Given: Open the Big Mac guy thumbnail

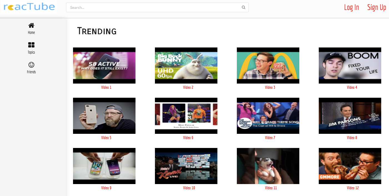Looking at the screenshot, I should (x=268, y=66).
